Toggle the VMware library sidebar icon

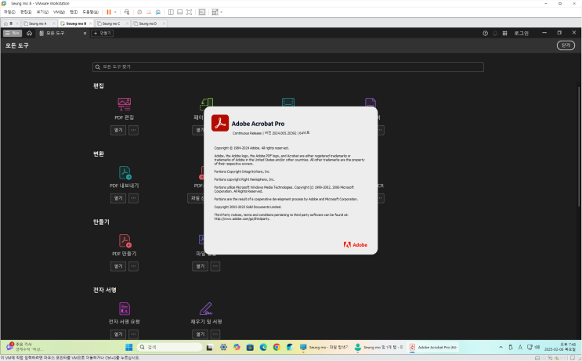(x=171, y=12)
